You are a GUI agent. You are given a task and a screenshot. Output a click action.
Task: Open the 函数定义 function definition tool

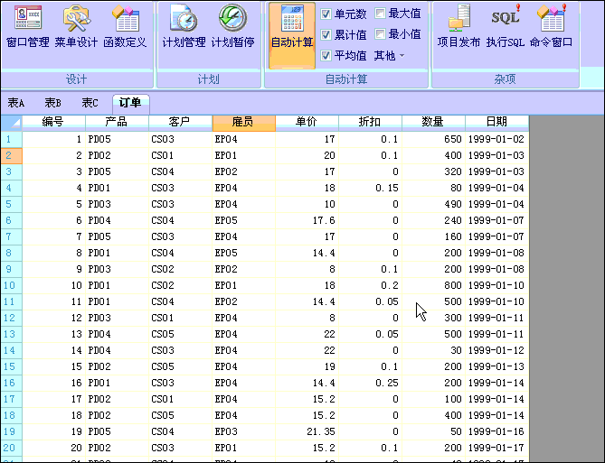click(125, 27)
